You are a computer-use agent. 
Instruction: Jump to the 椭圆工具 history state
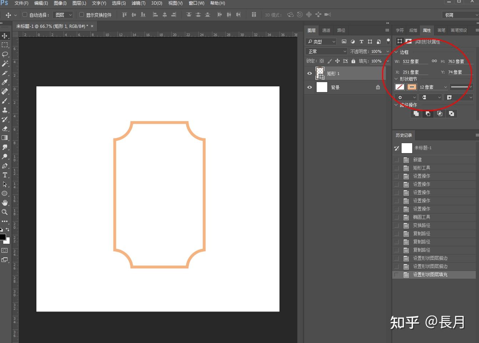[422, 217]
